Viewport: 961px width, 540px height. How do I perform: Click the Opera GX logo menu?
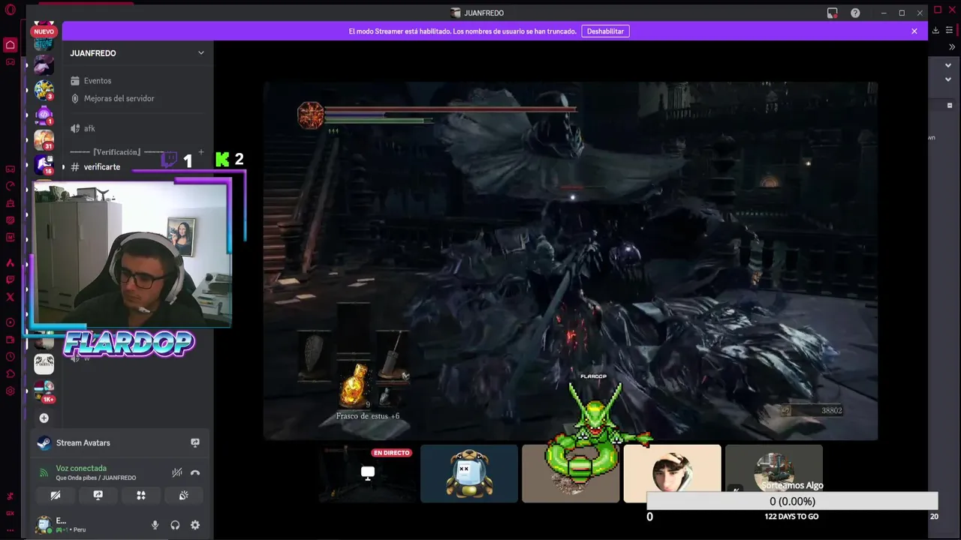pos(9,10)
